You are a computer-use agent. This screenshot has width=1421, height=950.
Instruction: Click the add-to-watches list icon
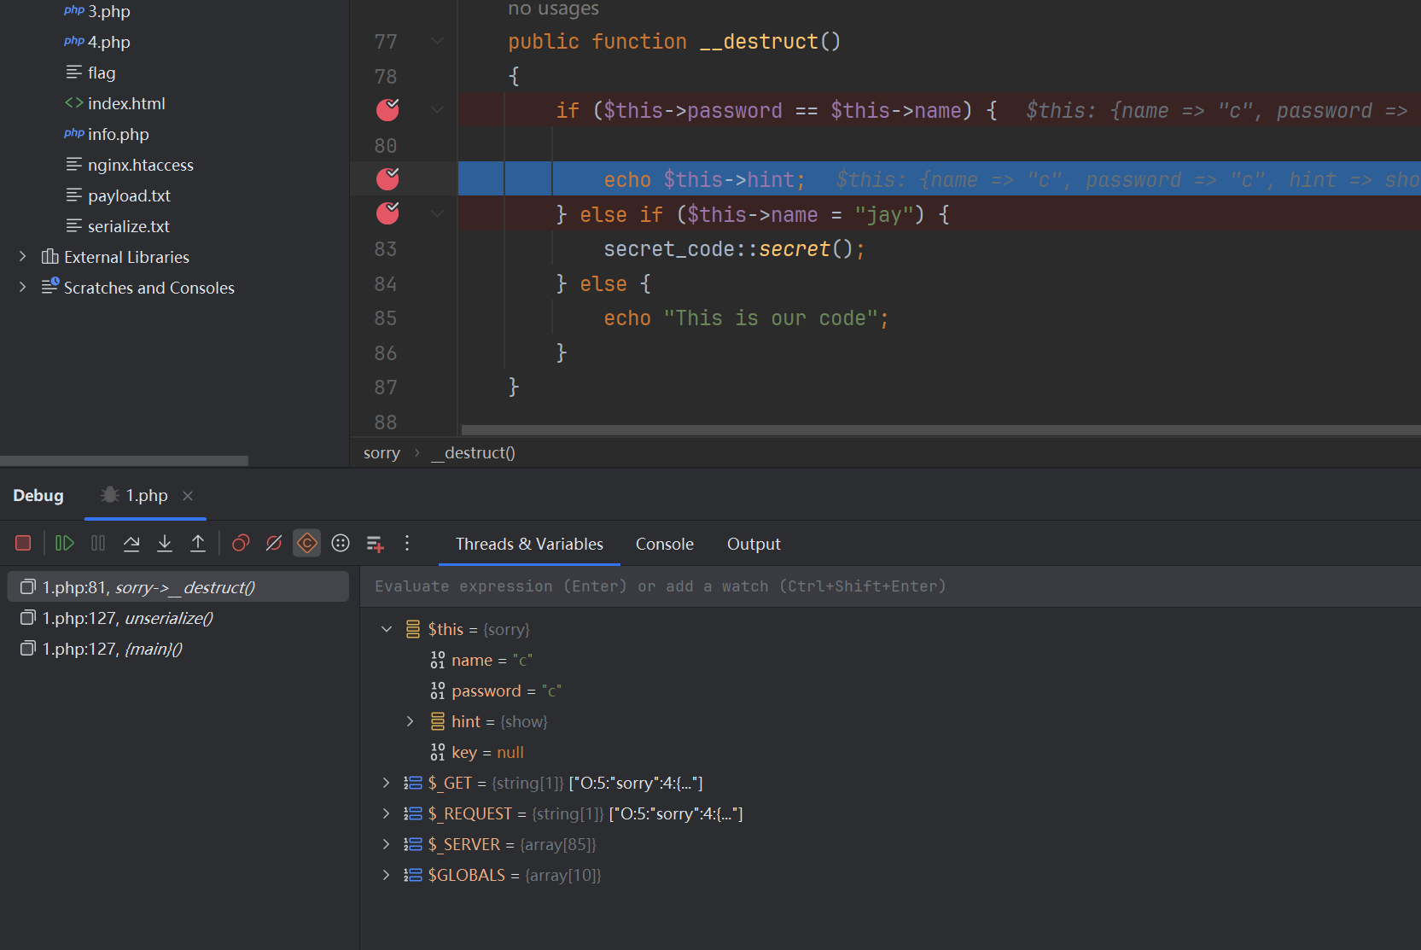(375, 544)
